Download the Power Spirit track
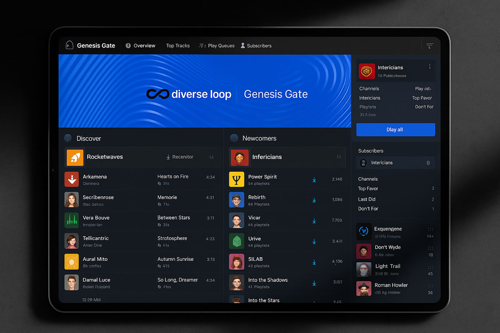The height and width of the screenshot is (333, 500). click(x=314, y=179)
